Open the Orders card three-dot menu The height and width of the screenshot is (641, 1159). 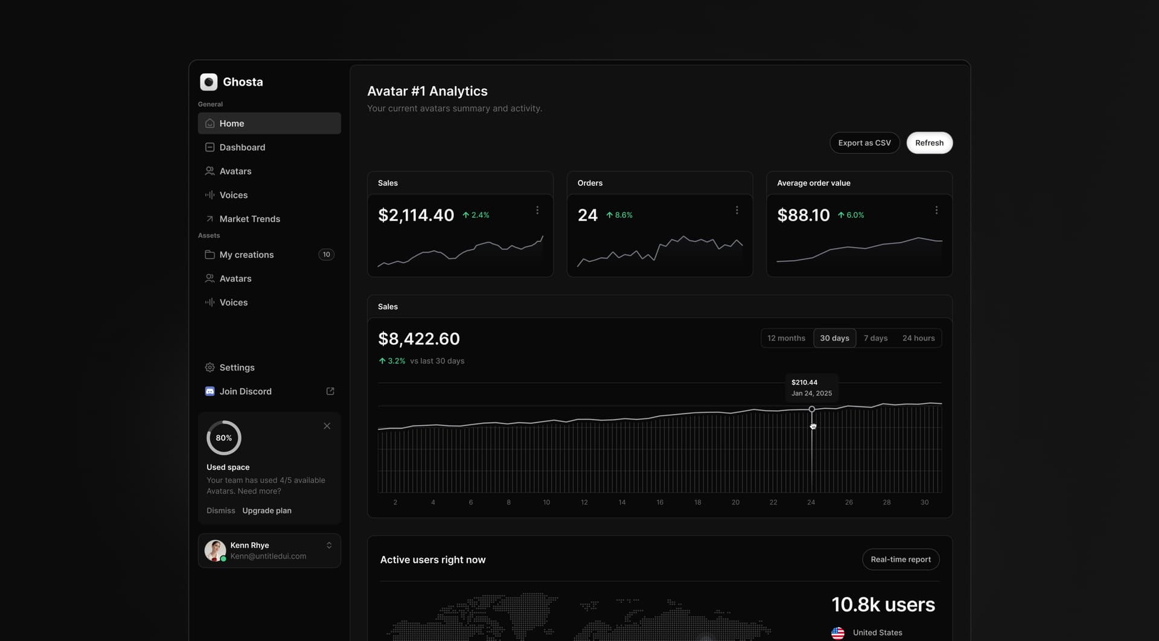pyautogui.click(x=736, y=210)
